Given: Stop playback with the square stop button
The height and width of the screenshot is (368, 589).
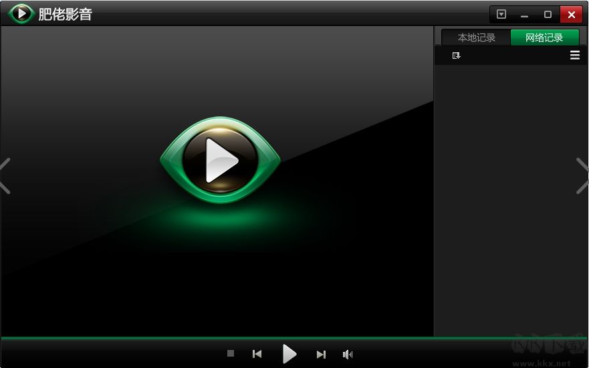Looking at the screenshot, I should (231, 353).
